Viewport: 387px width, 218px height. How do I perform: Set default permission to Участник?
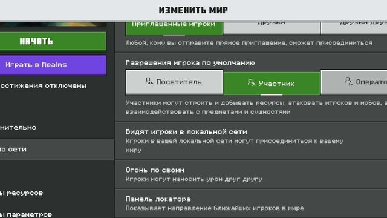pyautogui.click(x=272, y=84)
